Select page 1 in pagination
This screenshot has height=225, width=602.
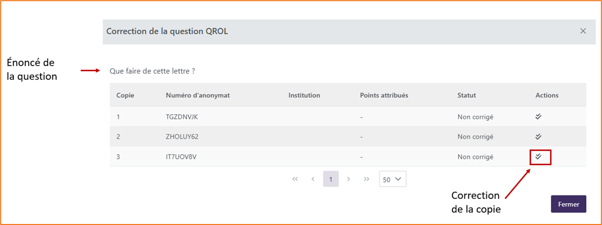[x=330, y=179]
